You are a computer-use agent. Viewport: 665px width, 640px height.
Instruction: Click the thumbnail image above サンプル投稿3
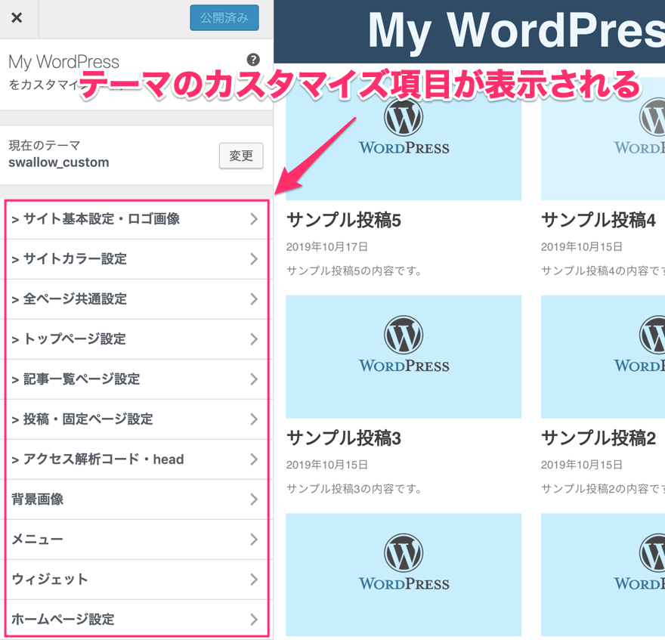coord(404,357)
